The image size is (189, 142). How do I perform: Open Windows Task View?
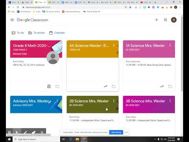[63, 139]
